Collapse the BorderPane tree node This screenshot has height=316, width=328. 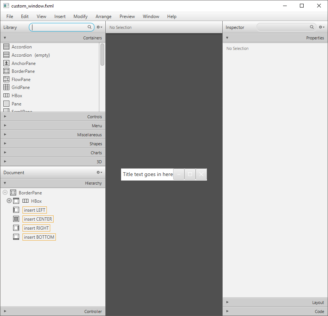click(5, 193)
